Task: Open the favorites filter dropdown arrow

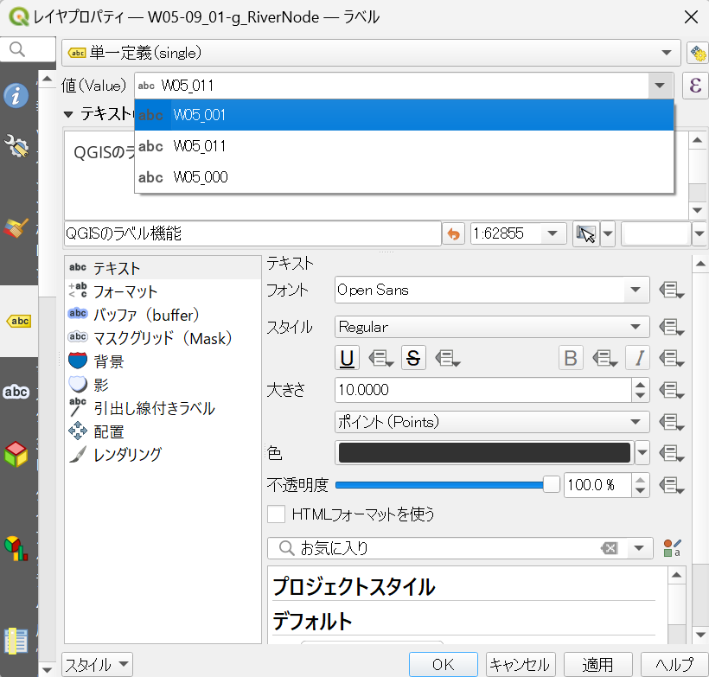Action: pyautogui.click(x=638, y=548)
